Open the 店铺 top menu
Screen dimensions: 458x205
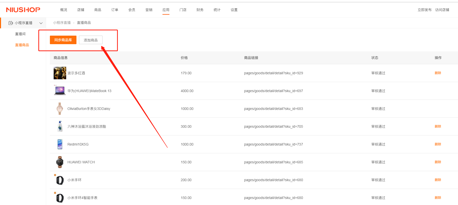pos(81,10)
